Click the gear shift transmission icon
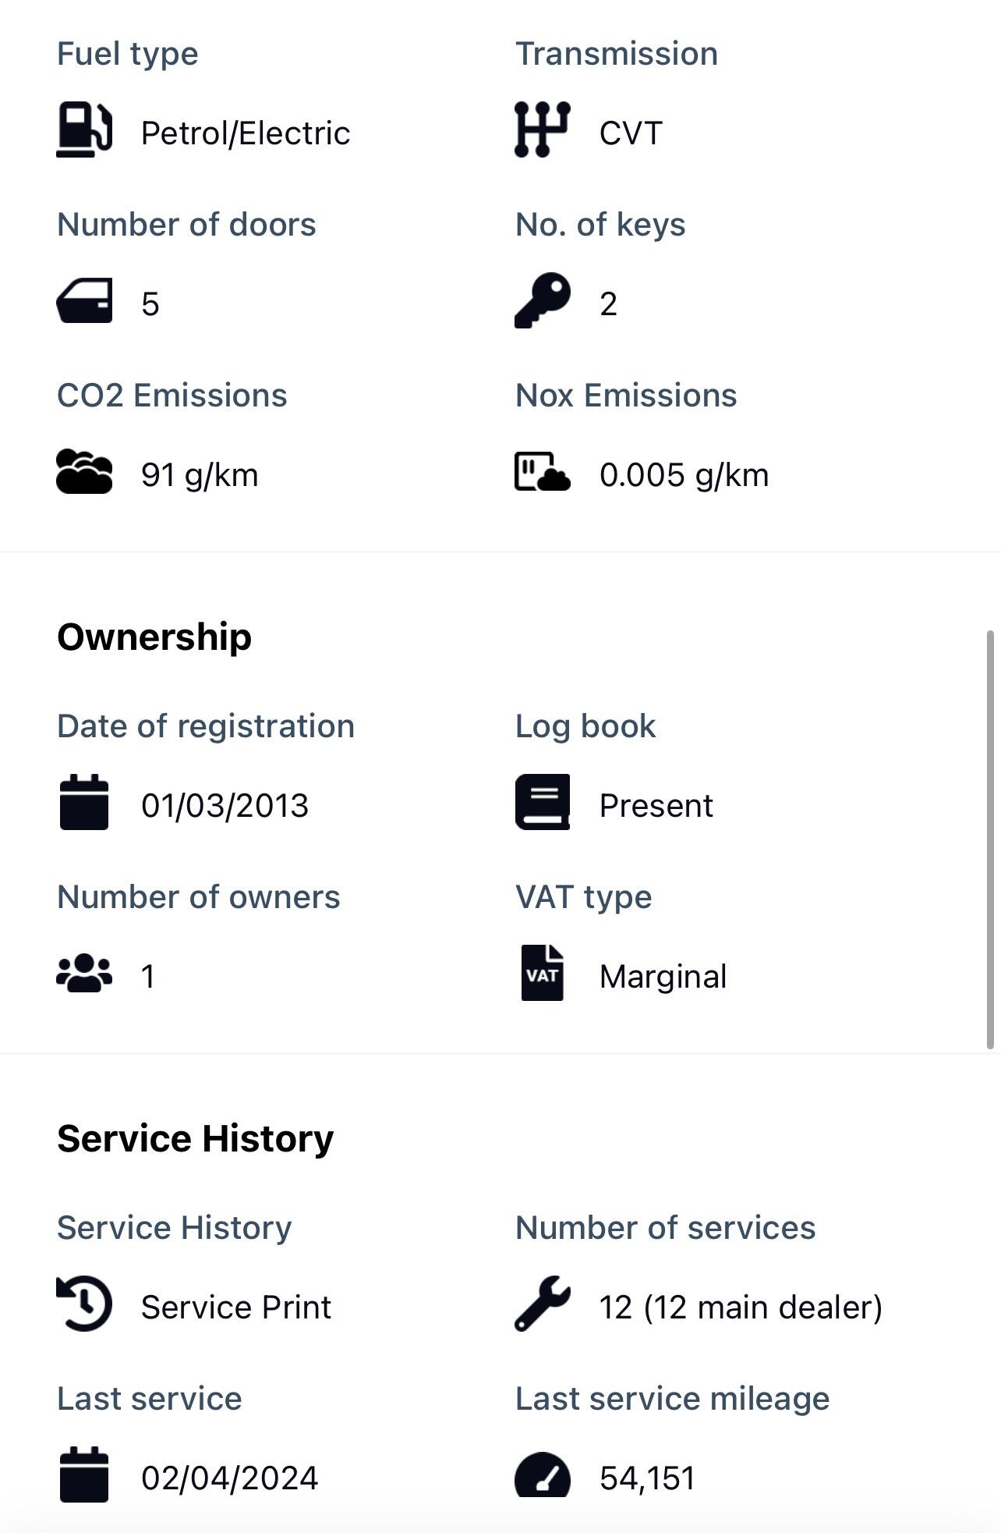Screen dimensions: 1001x1533 (x=542, y=130)
